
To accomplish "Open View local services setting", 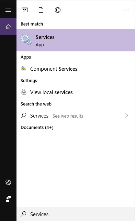I will coord(76,92).
